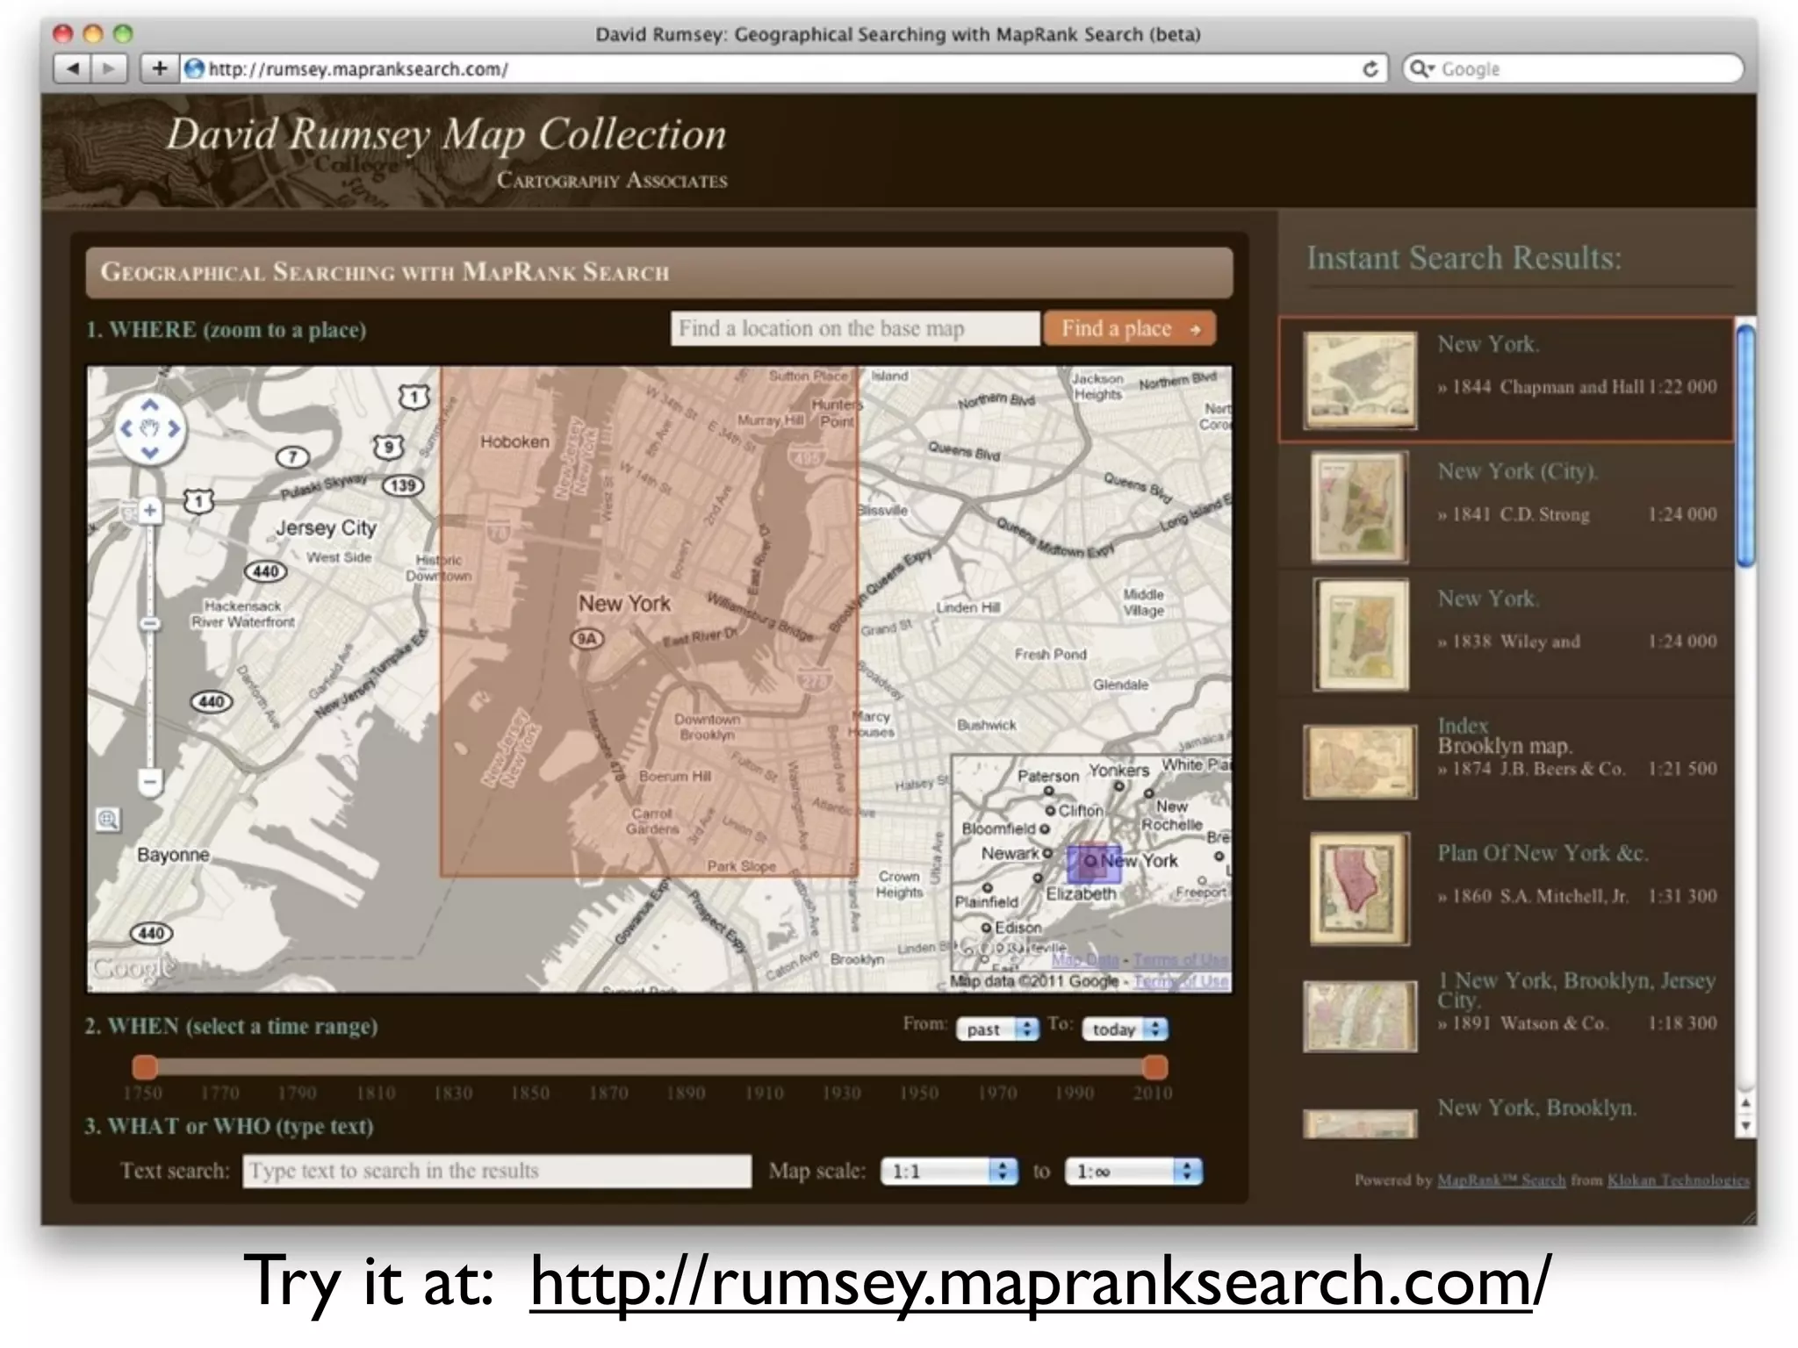
Task: Click the yellow minimize window button
Action: (x=93, y=33)
